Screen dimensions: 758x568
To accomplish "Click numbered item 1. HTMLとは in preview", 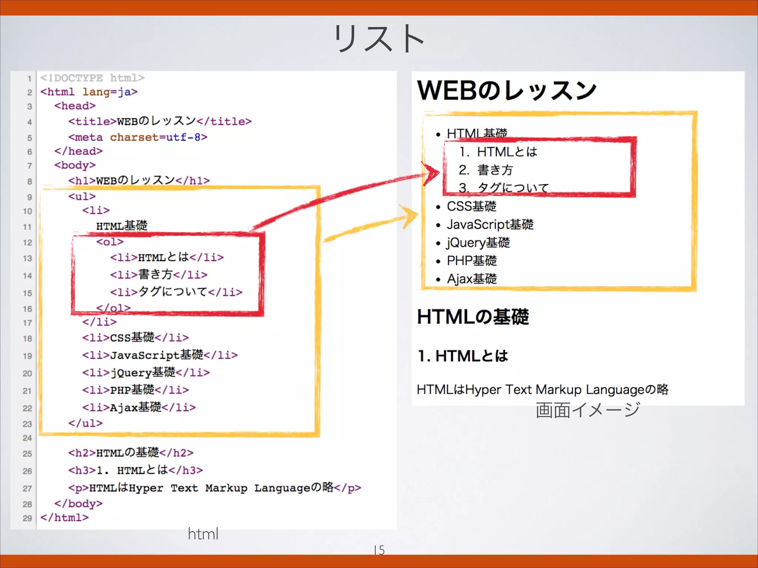I will (498, 152).
